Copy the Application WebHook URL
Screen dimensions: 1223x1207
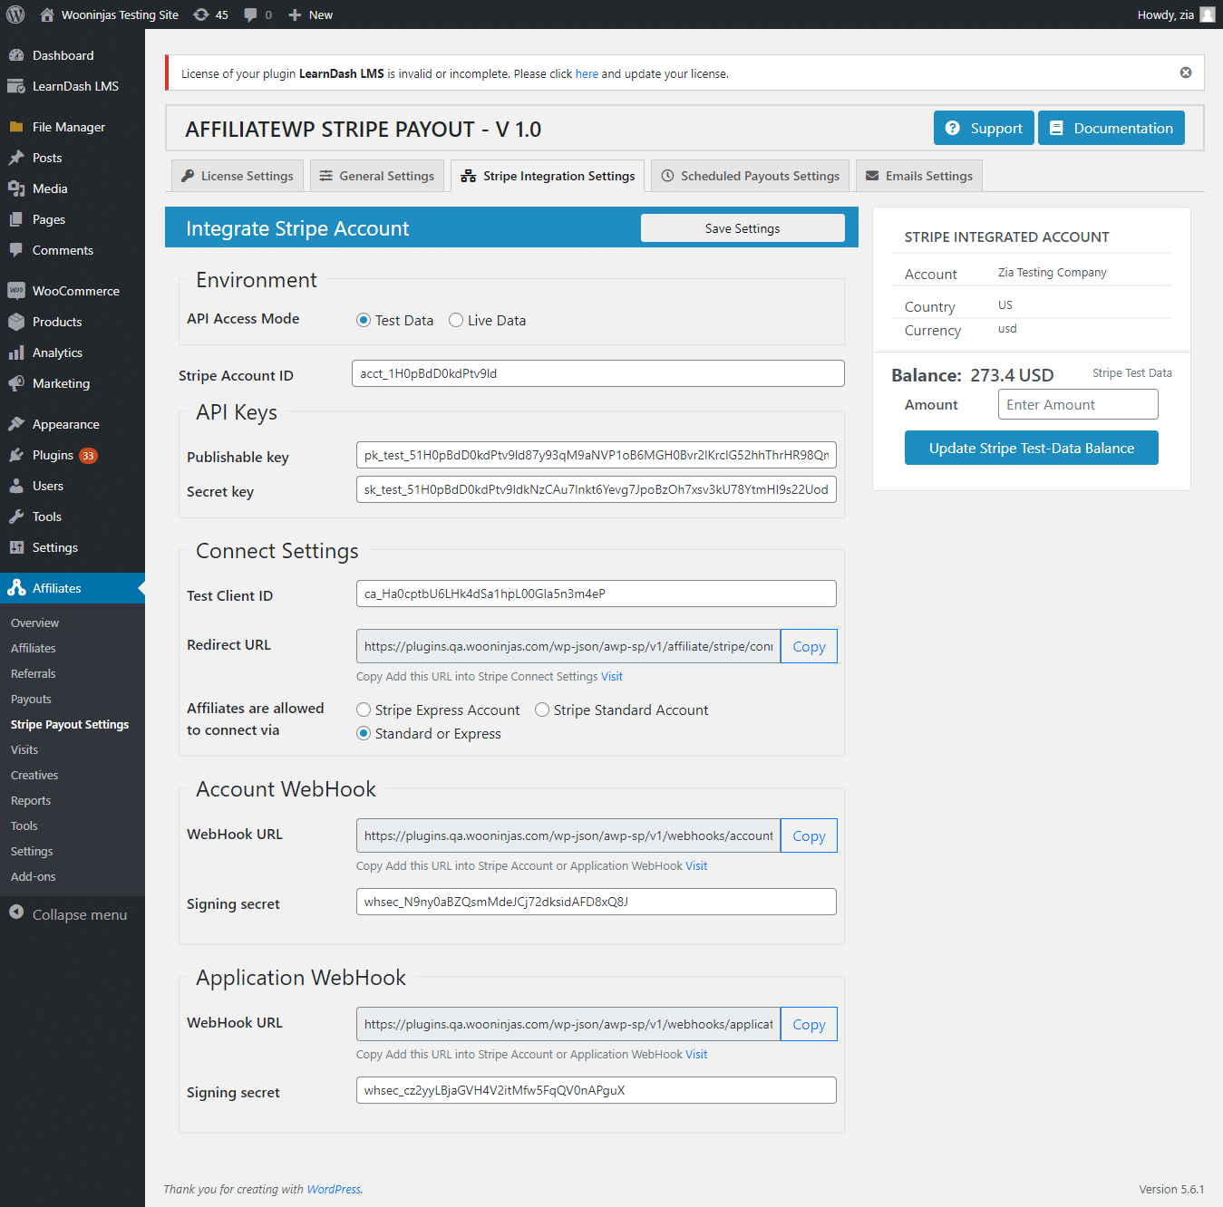click(809, 1024)
